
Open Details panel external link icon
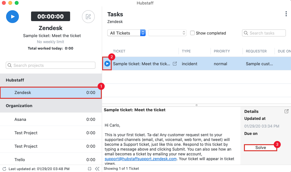(x=287, y=111)
